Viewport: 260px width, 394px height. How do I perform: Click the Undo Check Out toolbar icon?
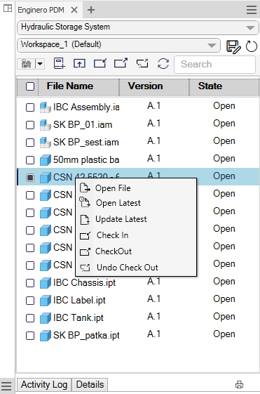click(x=142, y=63)
